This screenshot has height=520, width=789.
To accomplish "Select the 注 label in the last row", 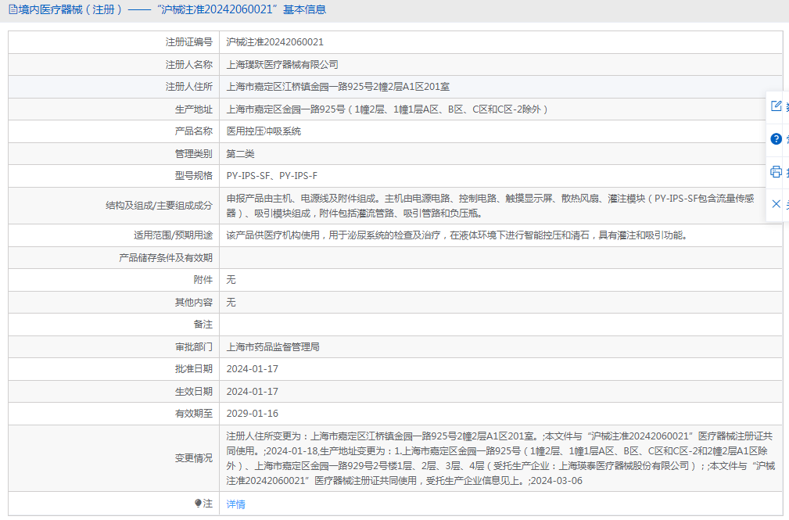I will 208,504.
